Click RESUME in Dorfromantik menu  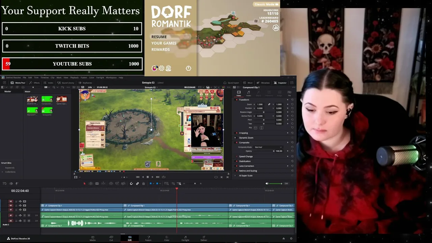click(159, 37)
